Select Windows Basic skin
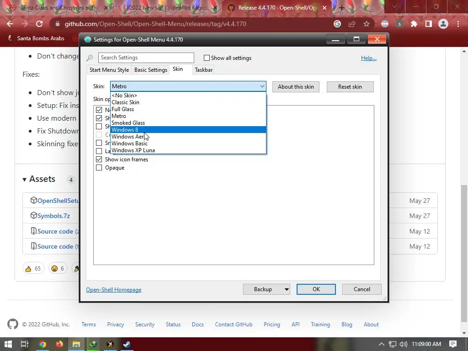The height and width of the screenshot is (351, 468). [188, 144]
